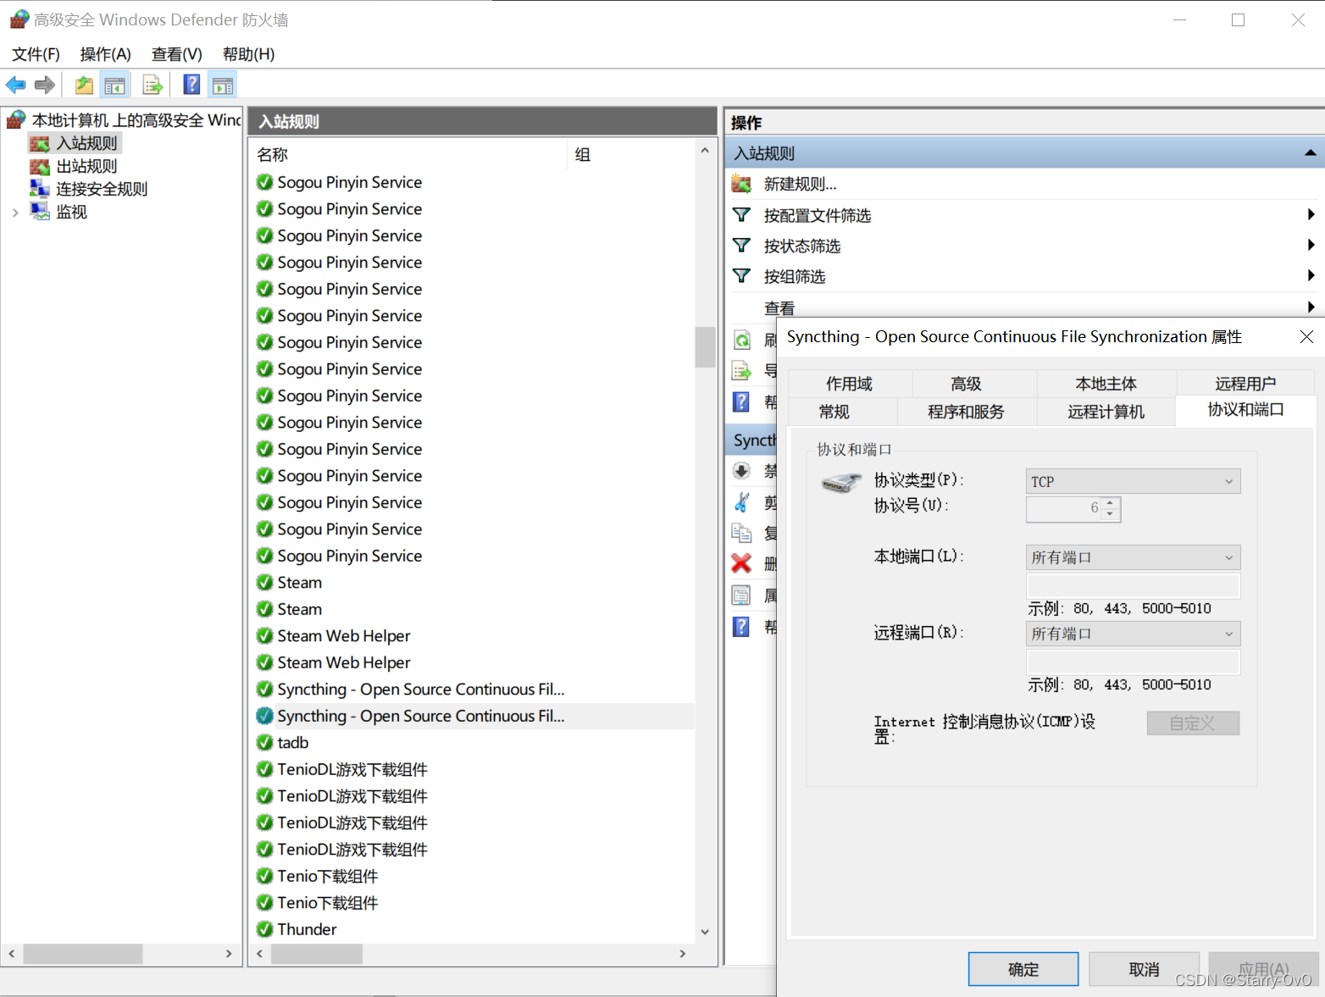The width and height of the screenshot is (1325, 997).
Task: Expand the 监视 tree node
Action: 15,213
